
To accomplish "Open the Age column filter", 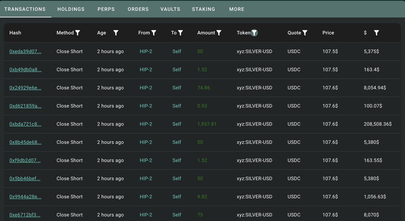I will [116, 33].
